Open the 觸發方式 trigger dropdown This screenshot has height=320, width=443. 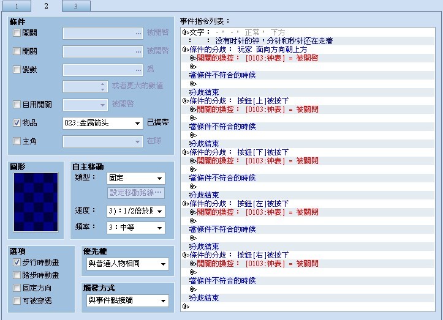[x=127, y=301]
